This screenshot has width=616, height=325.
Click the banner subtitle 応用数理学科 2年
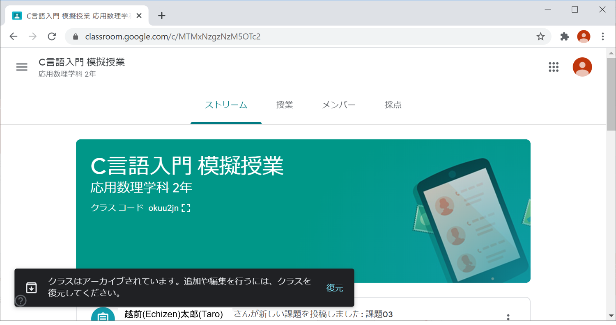tap(141, 188)
